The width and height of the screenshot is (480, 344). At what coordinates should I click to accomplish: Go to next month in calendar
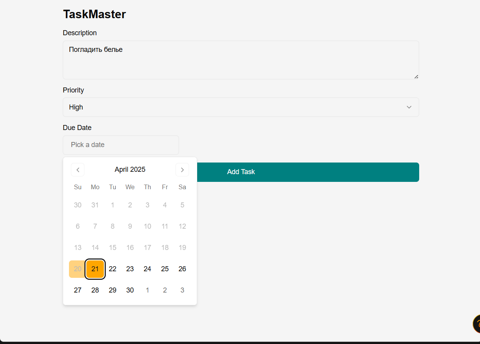pyautogui.click(x=182, y=169)
